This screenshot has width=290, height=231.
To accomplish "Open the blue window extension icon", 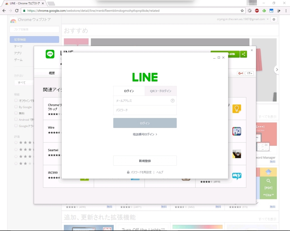I will pyautogui.click(x=271, y=11).
